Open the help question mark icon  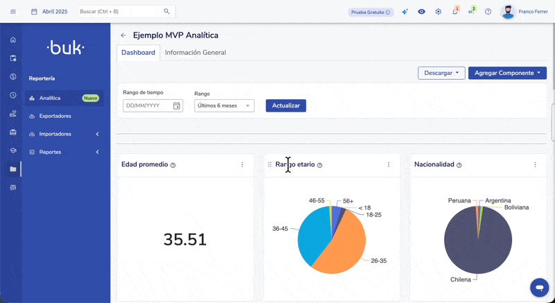[488, 12]
